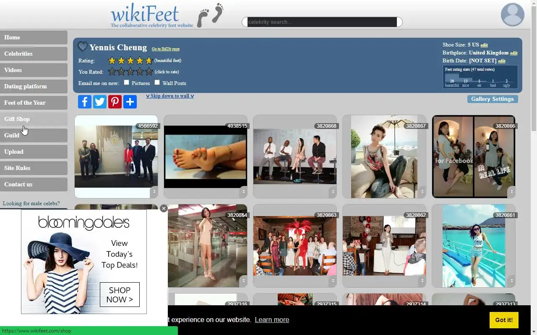Open options menu on photo 3820867
The height and width of the screenshot is (335, 537).
click(422, 191)
